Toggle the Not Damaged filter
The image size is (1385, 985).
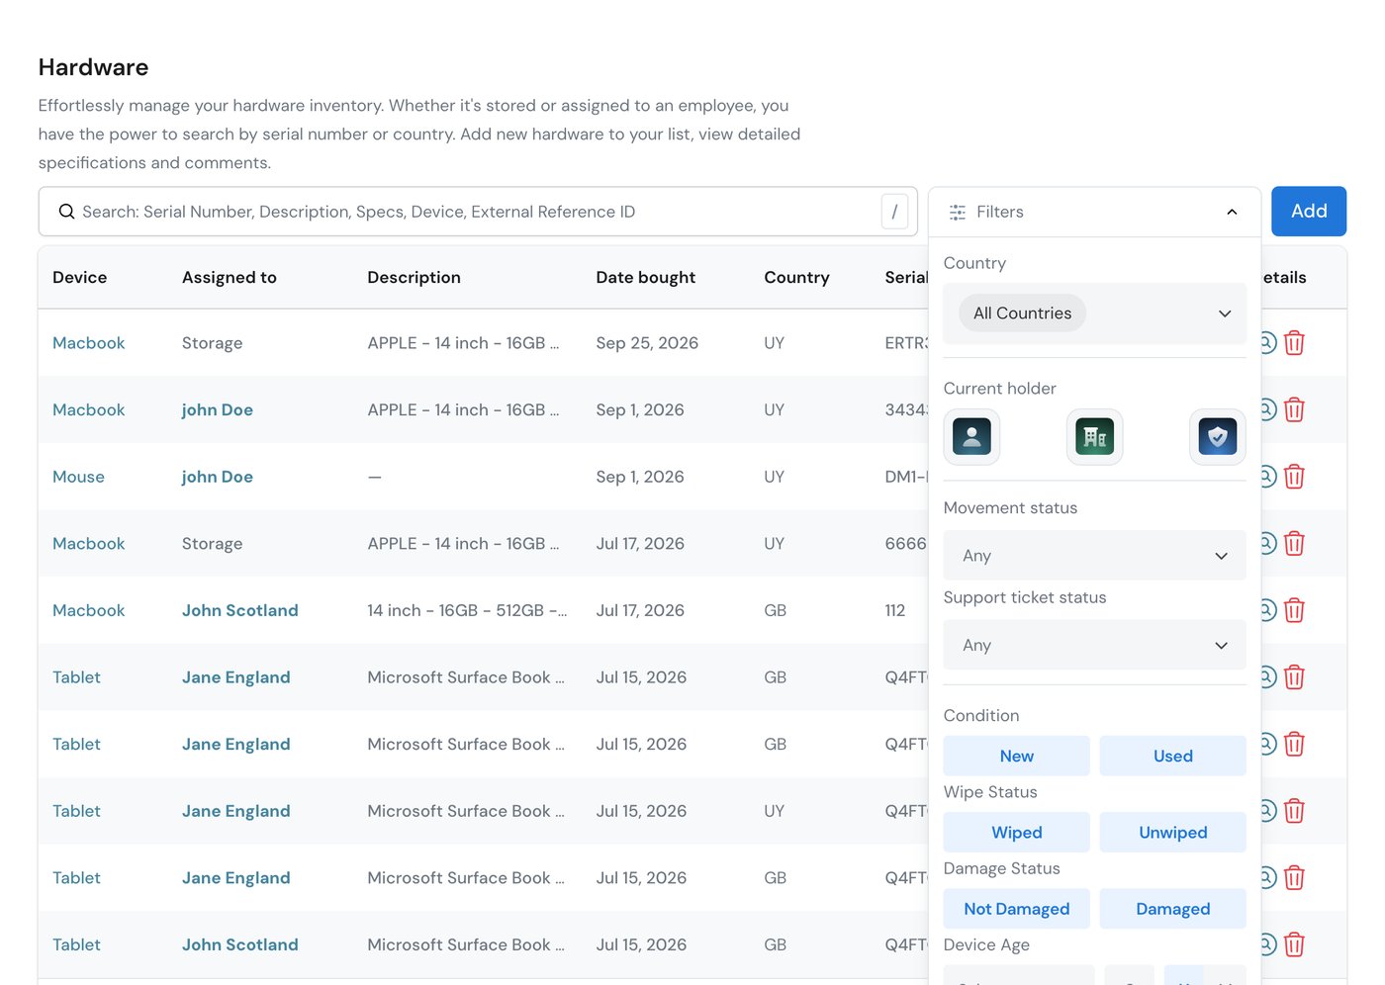pos(1016,909)
